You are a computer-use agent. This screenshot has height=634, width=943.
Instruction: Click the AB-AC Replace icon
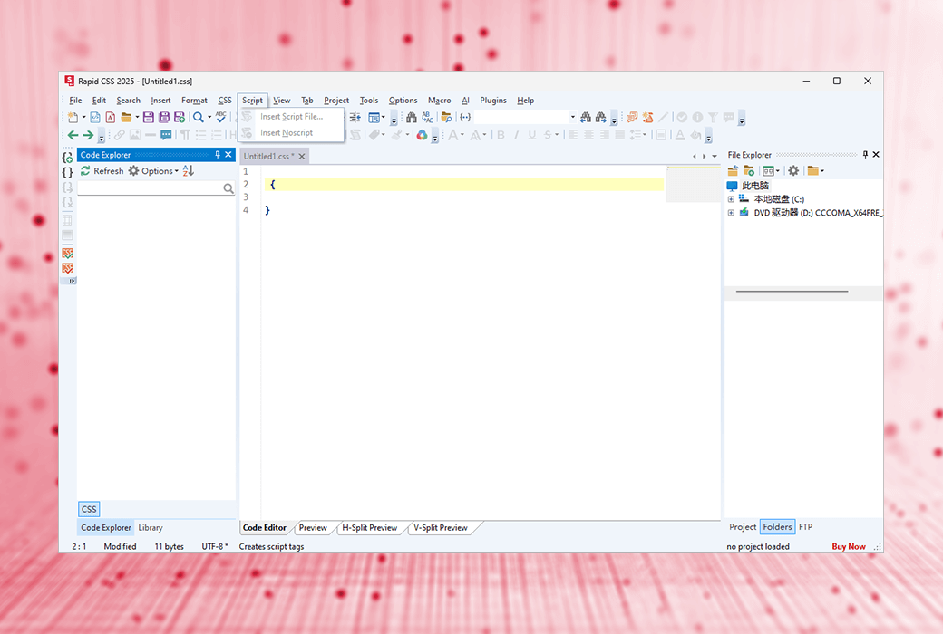428,117
